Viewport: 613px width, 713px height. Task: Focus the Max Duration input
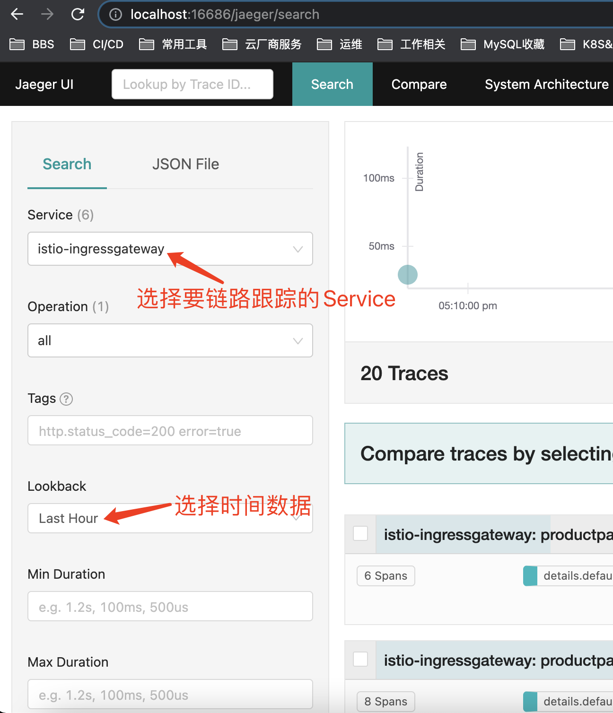click(170, 694)
